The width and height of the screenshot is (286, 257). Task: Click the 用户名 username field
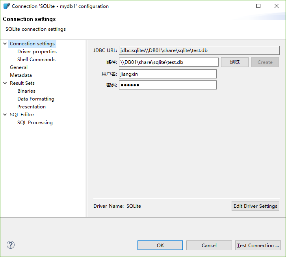(x=168, y=74)
